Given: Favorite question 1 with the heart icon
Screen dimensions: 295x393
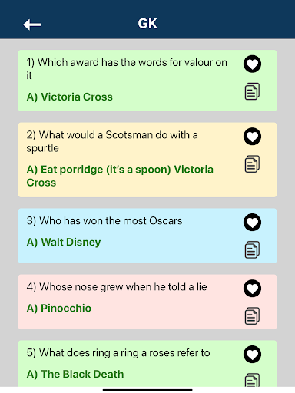Looking at the screenshot, I should 252,64.
